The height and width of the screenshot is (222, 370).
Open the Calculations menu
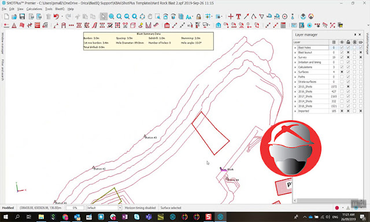[x=34, y=9]
